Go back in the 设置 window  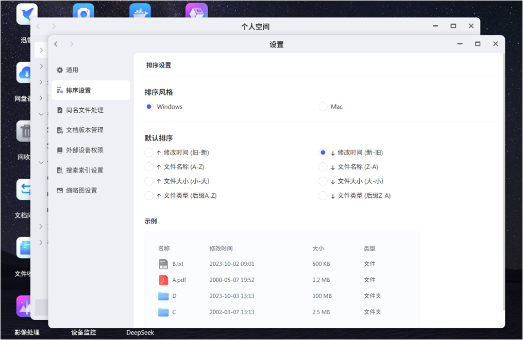[56, 44]
